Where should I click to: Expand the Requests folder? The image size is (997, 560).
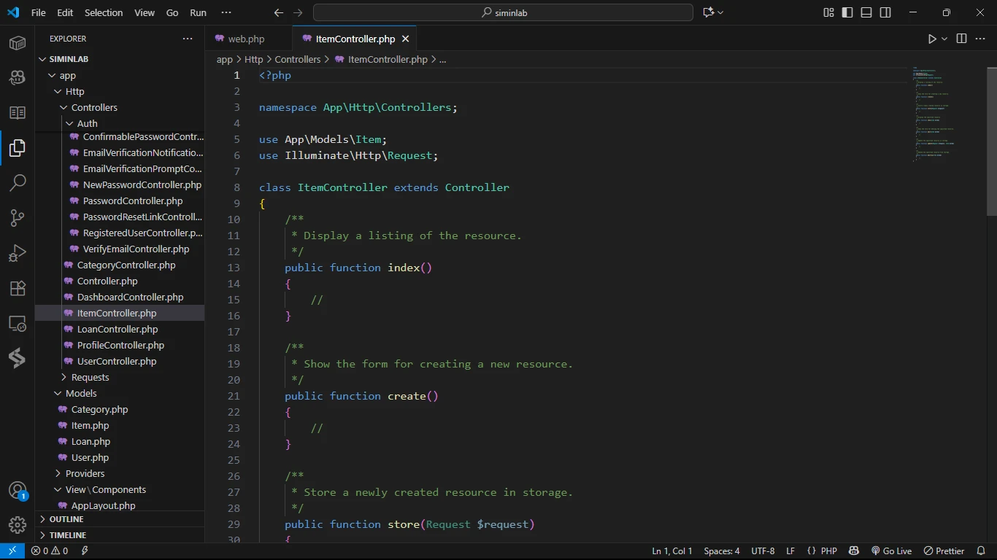pos(90,377)
